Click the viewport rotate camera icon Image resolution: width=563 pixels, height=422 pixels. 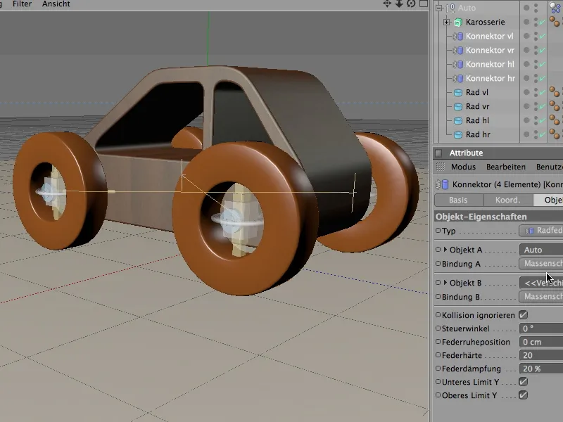(410, 4)
